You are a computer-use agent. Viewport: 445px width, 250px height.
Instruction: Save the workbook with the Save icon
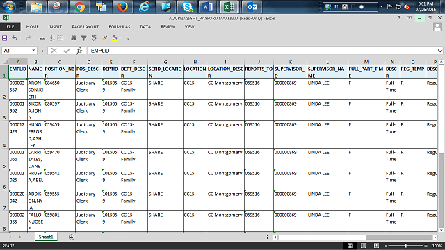(x=5, y=38)
